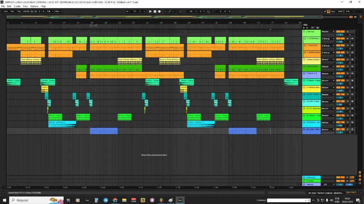Viewport: 364px width, 204px height.
Task: Click the Stop button in transport
Action: click(155, 11)
